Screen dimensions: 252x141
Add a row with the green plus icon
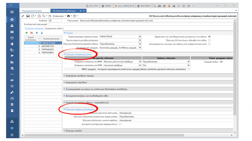click(27, 33)
